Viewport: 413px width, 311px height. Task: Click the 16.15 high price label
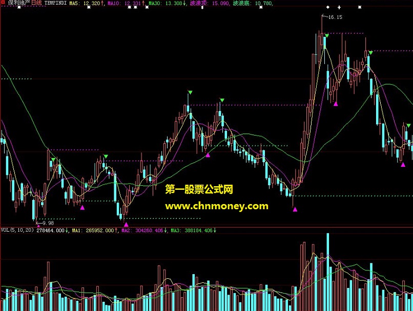click(x=335, y=17)
